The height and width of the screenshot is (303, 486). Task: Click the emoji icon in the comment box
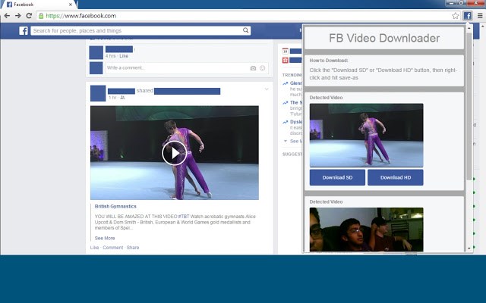(262, 68)
